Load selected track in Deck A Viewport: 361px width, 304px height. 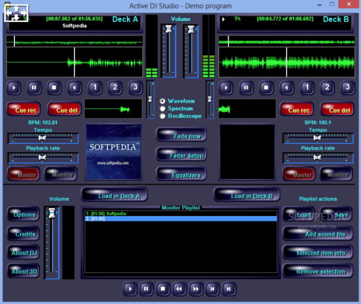coord(114,194)
